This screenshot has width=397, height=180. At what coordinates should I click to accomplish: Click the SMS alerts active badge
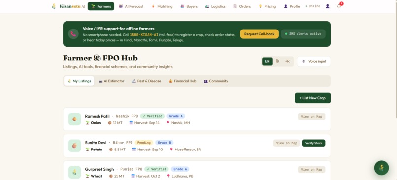303,34
